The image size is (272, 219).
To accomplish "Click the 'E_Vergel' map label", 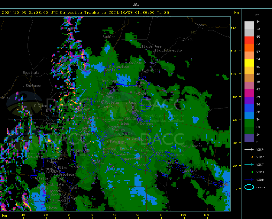I will click(110, 97).
